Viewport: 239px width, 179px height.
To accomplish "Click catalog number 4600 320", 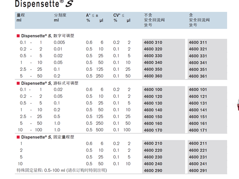I will [x=153, y=49].
